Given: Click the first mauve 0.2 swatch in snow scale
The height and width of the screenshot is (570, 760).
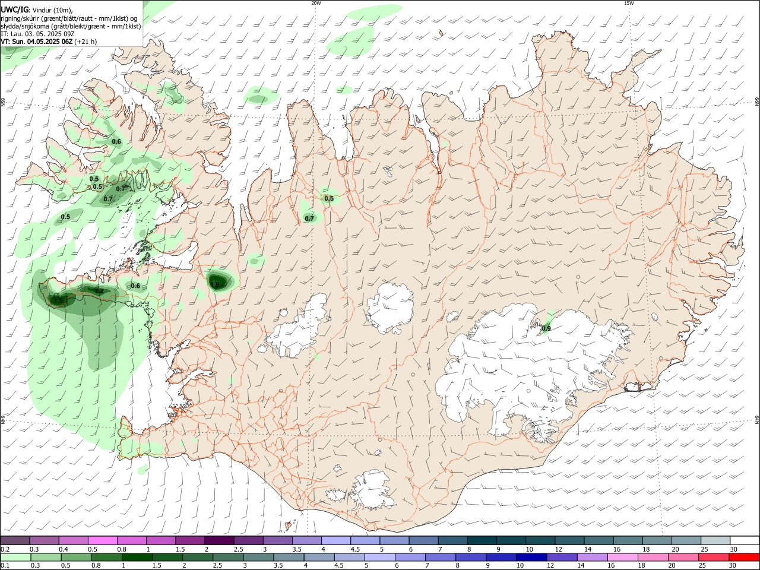Looking at the screenshot, I should click(15, 541).
